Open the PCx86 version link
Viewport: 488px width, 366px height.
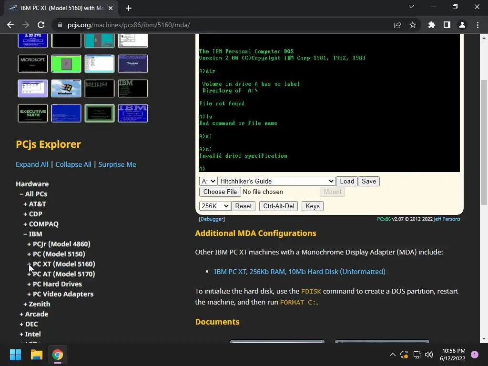click(384, 219)
